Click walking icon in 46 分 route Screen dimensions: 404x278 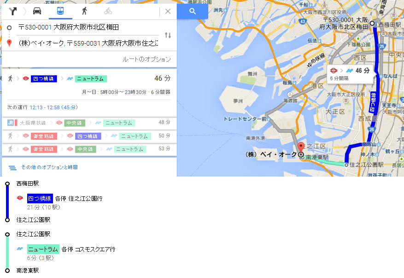point(10,78)
